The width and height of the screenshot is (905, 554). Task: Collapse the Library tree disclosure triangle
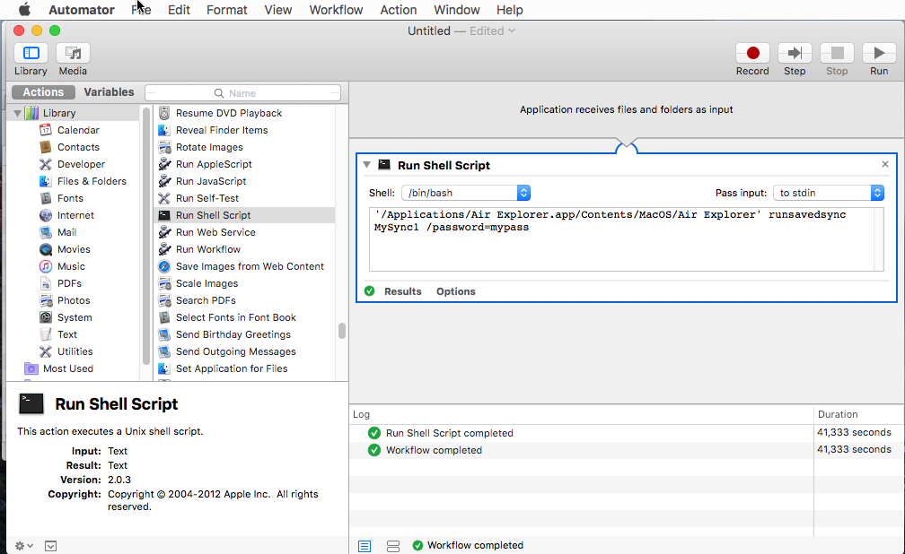pyautogui.click(x=17, y=113)
